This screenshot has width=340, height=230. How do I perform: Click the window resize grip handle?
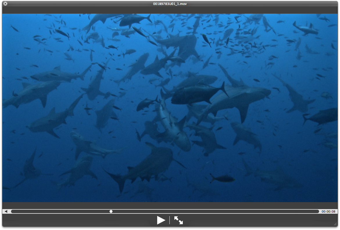[336, 224]
